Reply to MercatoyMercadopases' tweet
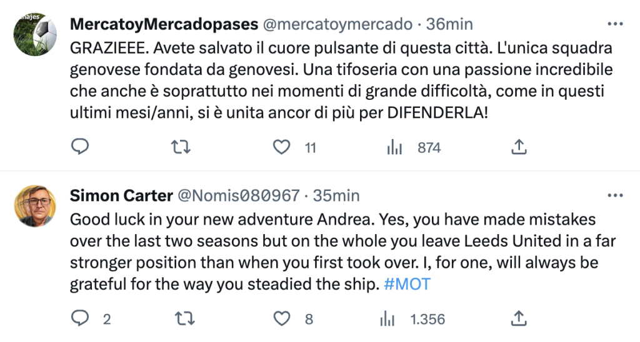The height and width of the screenshot is (342, 640). (x=79, y=147)
